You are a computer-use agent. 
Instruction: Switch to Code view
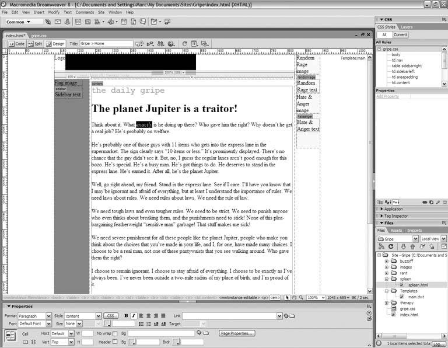point(16,44)
